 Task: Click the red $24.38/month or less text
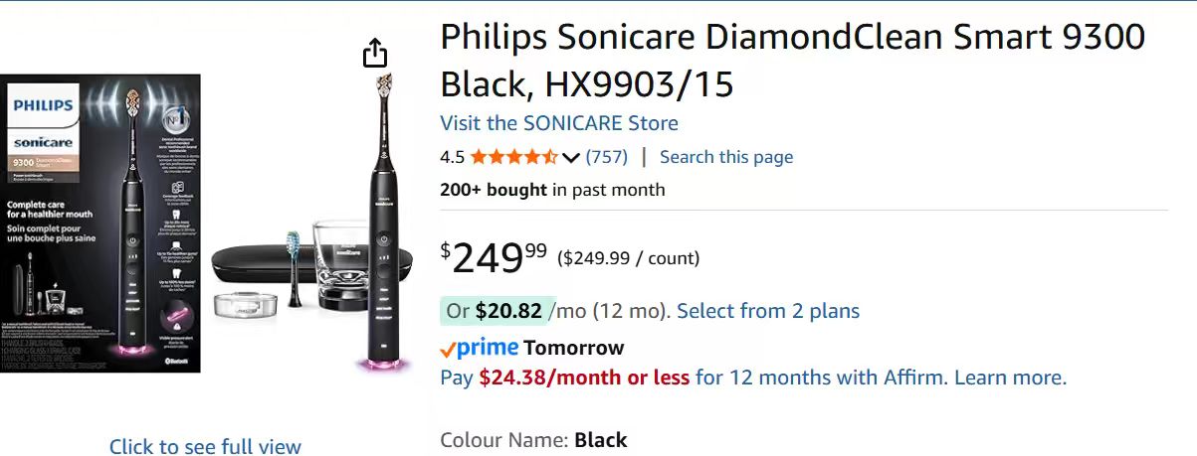[x=584, y=378]
